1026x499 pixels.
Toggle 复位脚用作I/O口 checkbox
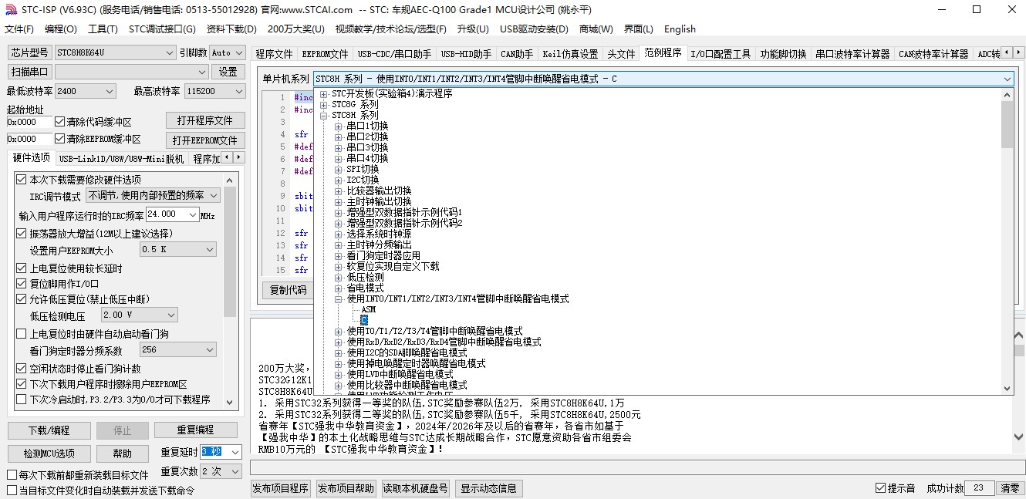22,283
